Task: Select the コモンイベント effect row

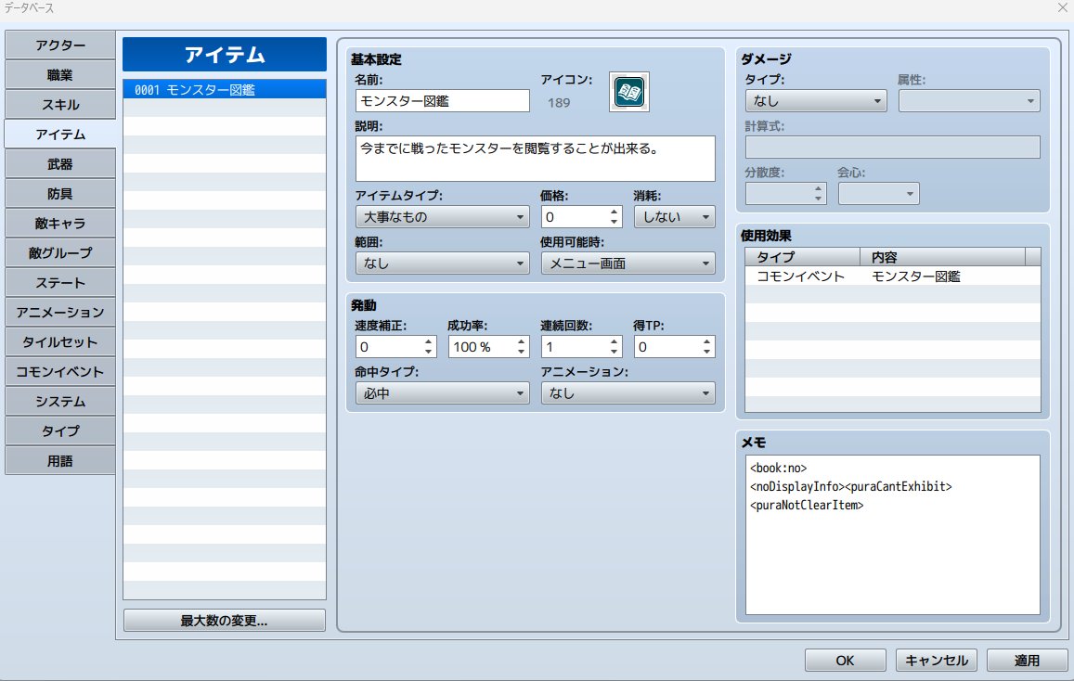Action: [x=892, y=276]
